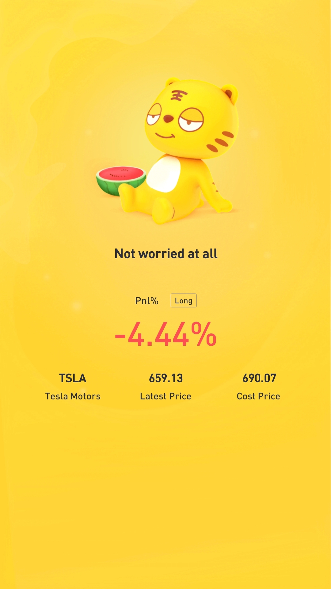Tap the Long position tag

[x=183, y=301]
